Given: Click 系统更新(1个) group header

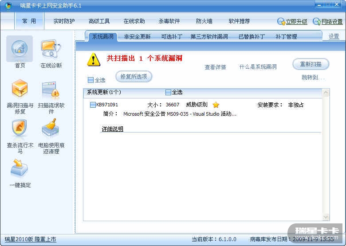Looking at the screenshot, I should (x=104, y=92).
